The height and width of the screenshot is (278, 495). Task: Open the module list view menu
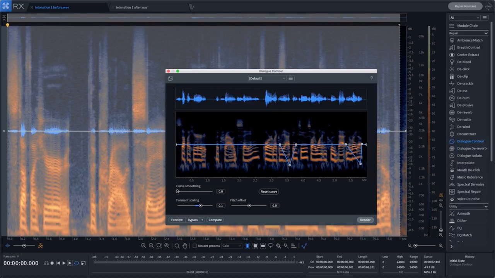(x=485, y=18)
